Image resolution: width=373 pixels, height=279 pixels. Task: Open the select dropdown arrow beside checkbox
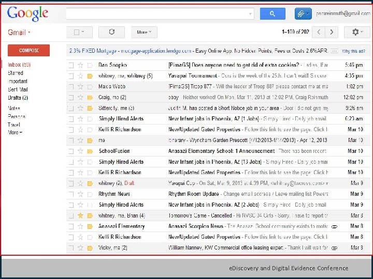83,32
